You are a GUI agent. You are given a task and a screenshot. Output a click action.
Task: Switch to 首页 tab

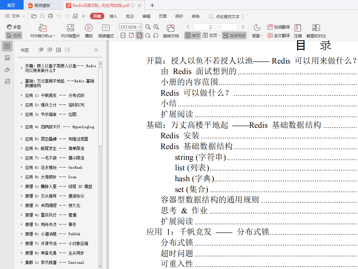tap(11, 5)
